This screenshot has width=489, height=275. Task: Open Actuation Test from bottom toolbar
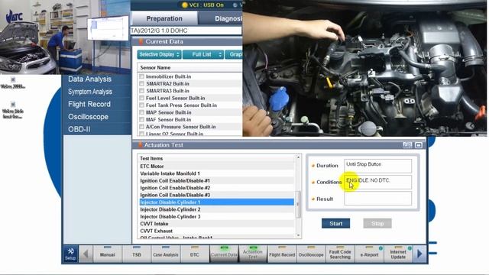(x=253, y=254)
